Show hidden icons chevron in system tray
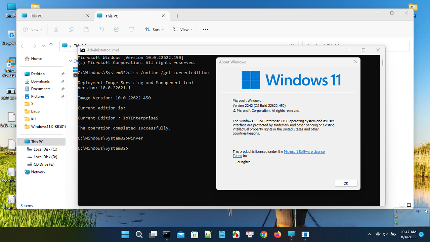This screenshot has height=242, width=430. [369, 234]
